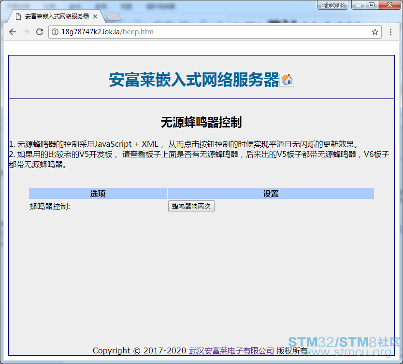Focus the address bar URL field
The height and width of the screenshot is (364, 403).
click(215, 32)
